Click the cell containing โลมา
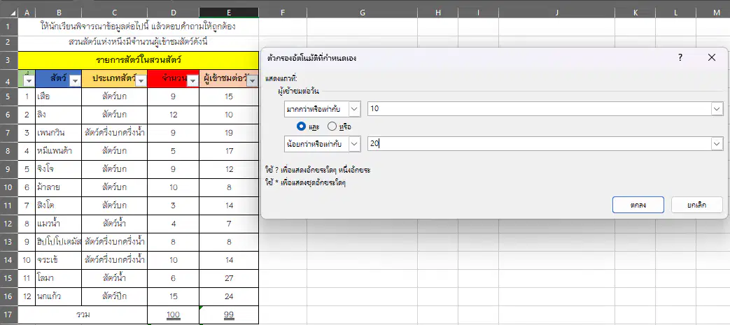The image size is (730, 325). click(x=58, y=278)
